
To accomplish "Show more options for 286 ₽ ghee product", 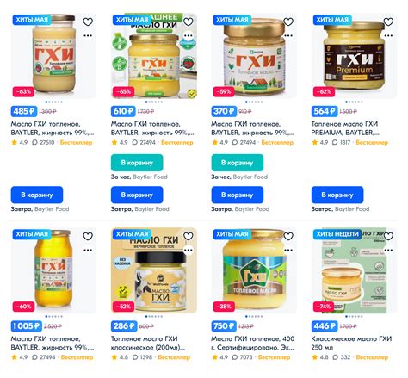I will pyautogui.click(x=188, y=250).
